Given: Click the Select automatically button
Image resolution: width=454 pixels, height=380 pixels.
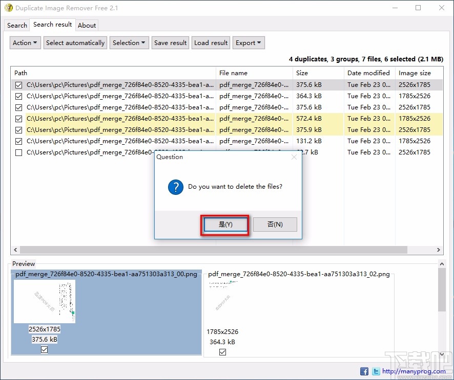Looking at the screenshot, I should (x=75, y=42).
